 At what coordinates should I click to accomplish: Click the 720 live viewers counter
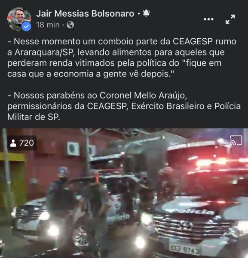22,143
